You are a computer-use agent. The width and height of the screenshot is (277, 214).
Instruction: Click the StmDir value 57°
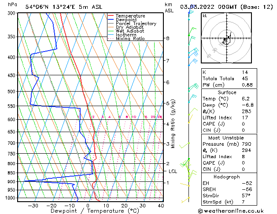pos(246,196)
